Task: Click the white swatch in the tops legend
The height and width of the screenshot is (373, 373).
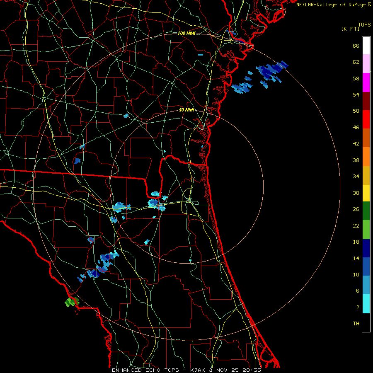Action: [x=366, y=46]
